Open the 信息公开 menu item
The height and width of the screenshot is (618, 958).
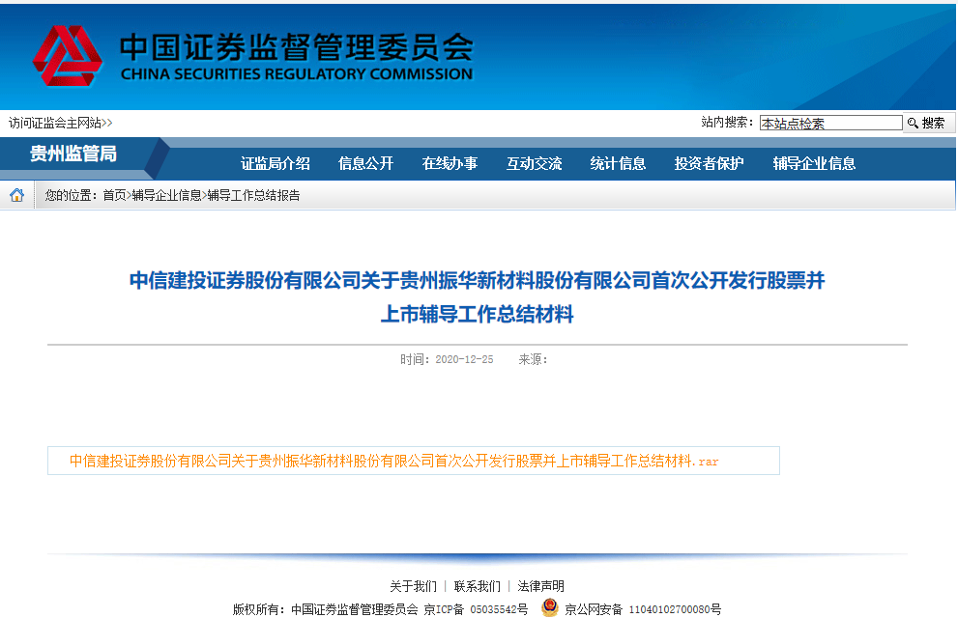pos(366,163)
